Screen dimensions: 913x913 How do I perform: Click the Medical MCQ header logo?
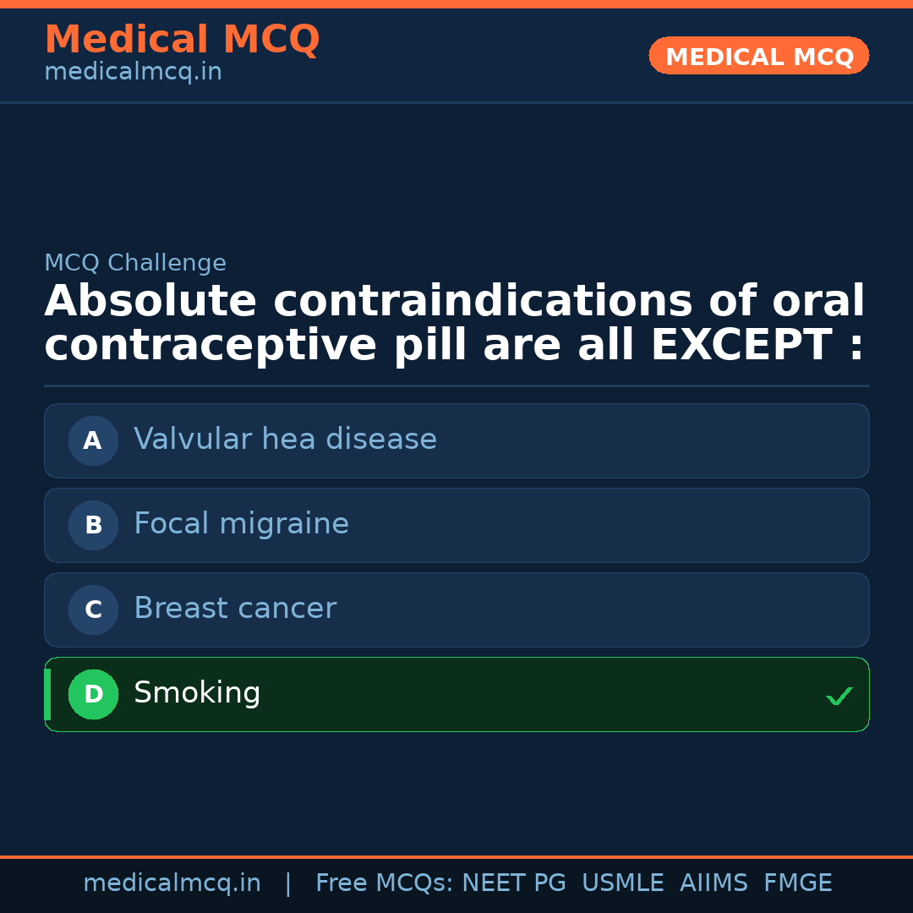click(182, 40)
